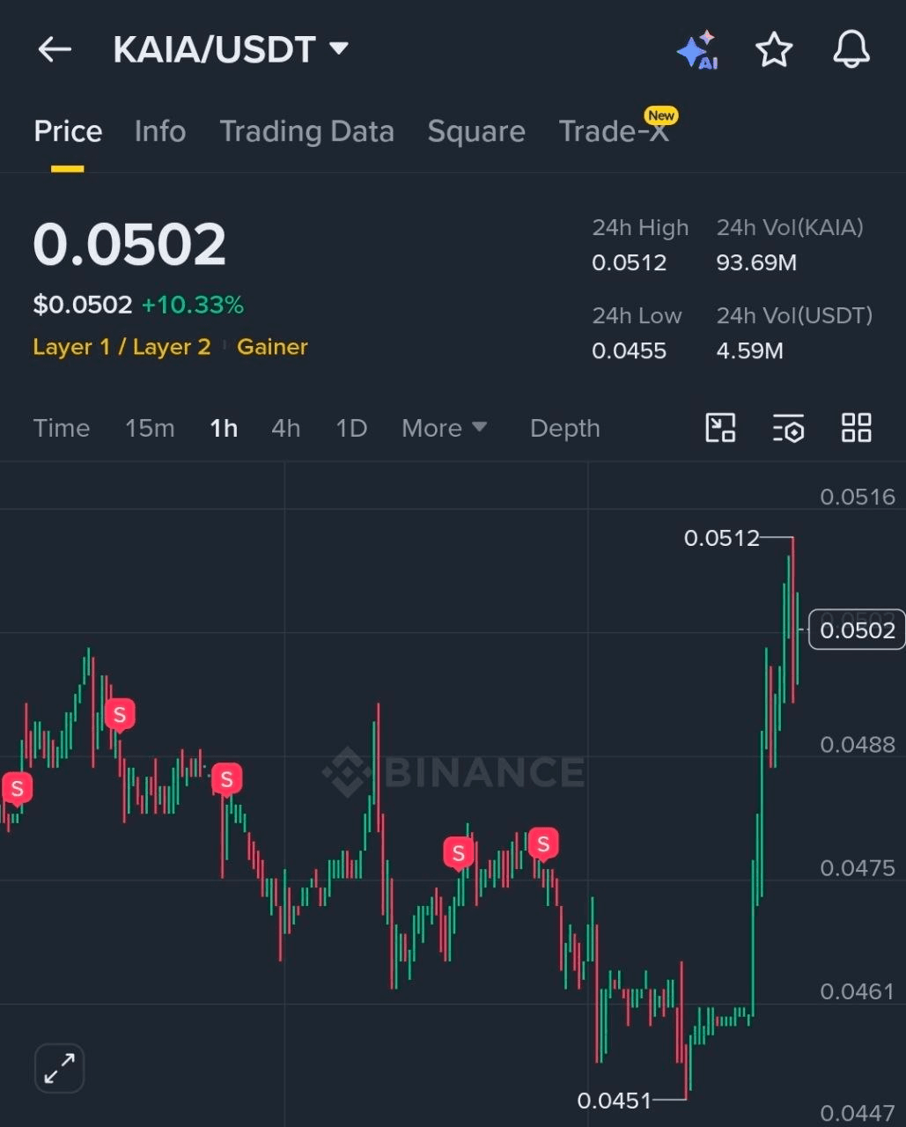Open price alerts bell icon
This screenshot has height=1127, width=906.
pyautogui.click(x=851, y=49)
